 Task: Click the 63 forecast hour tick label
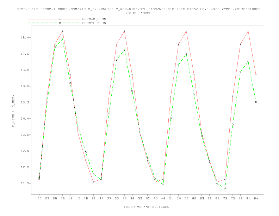(202, 198)
